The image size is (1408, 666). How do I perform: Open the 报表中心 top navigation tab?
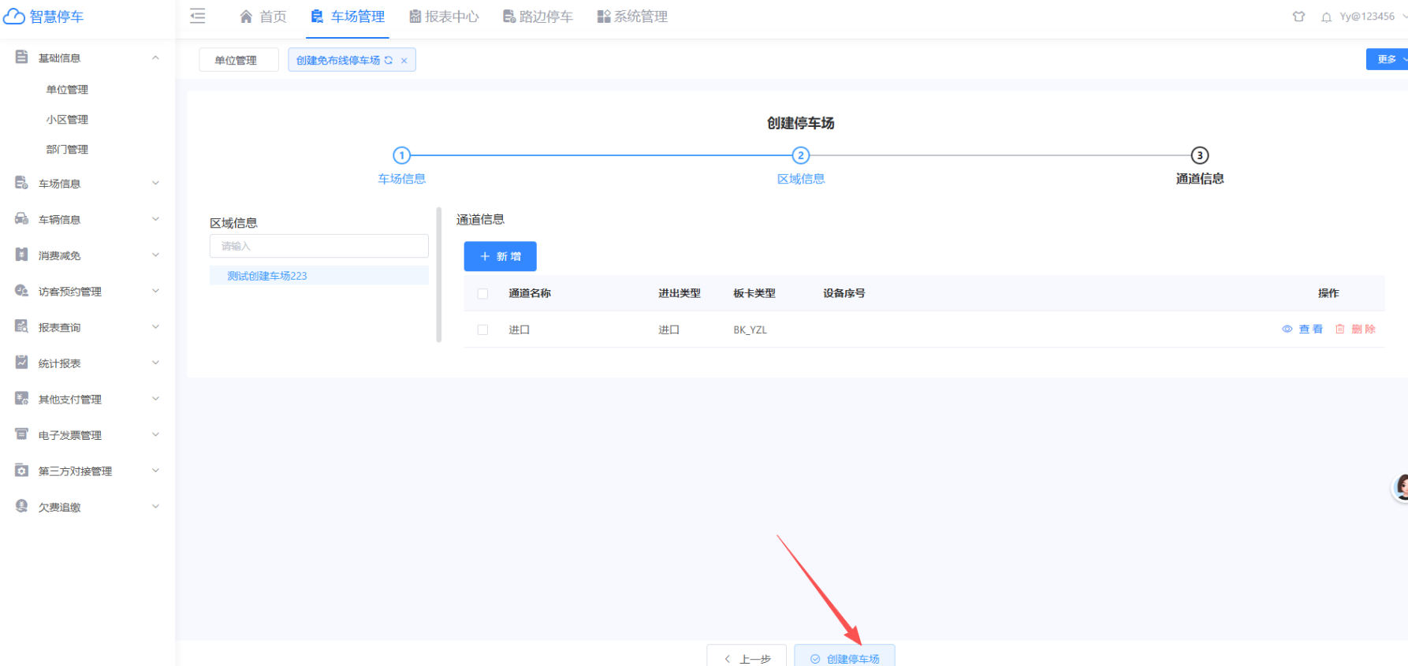[444, 17]
